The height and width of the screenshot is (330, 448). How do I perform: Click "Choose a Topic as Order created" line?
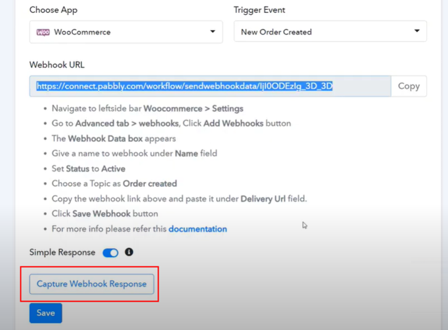pyautogui.click(x=114, y=183)
